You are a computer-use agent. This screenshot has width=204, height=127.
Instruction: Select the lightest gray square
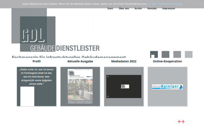click(189, 55)
